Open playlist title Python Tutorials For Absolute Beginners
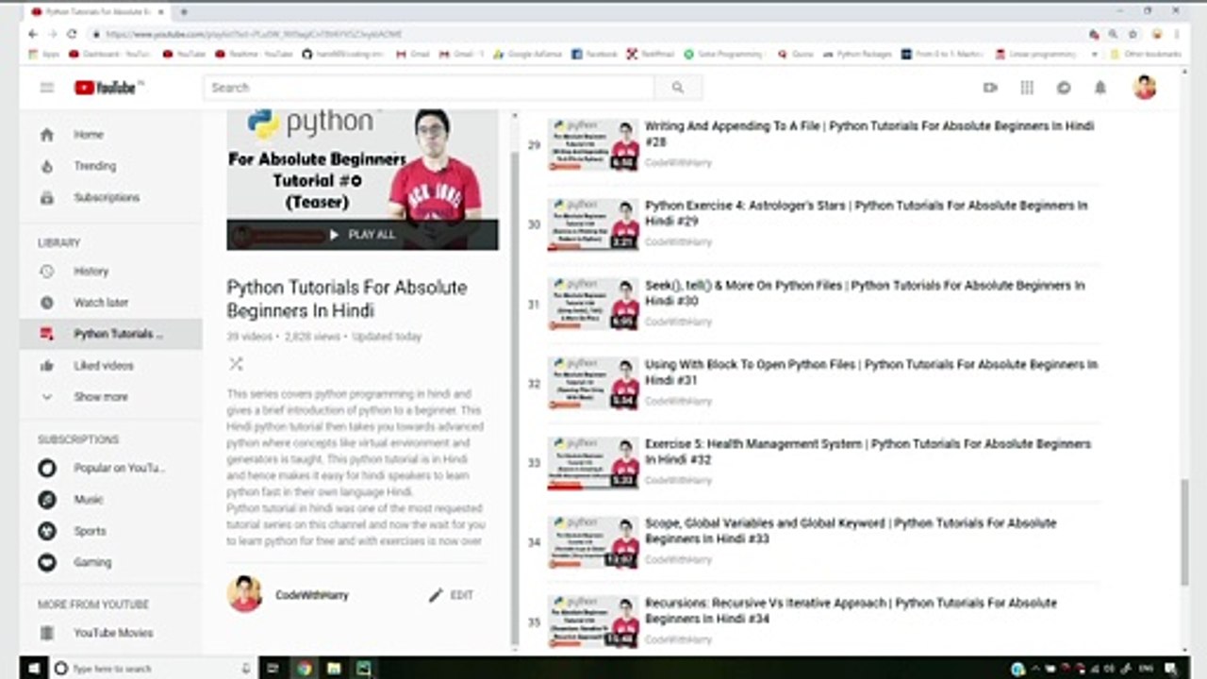The width and height of the screenshot is (1207, 679). click(347, 299)
